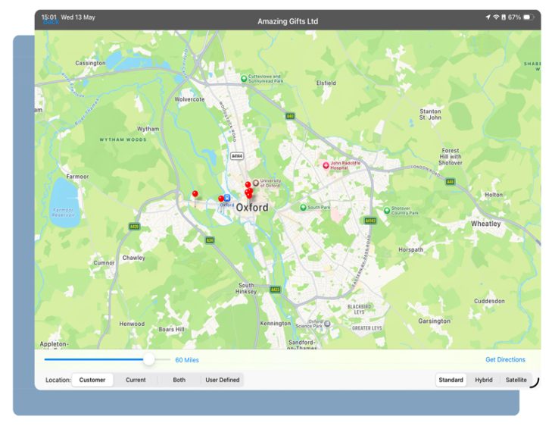Click the Farmoor Reservoir label
Image resolution: width=555 pixels, height=426 pixels.
pos(64,212)
